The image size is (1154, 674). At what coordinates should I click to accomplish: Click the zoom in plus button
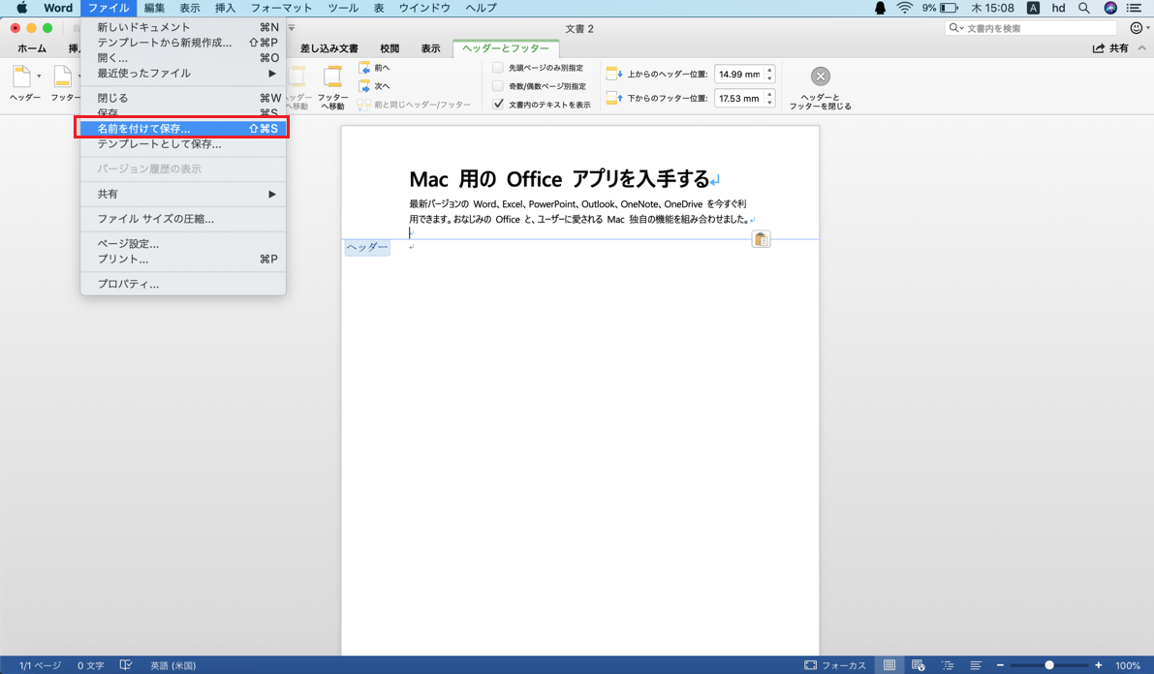coord(1098,665)
